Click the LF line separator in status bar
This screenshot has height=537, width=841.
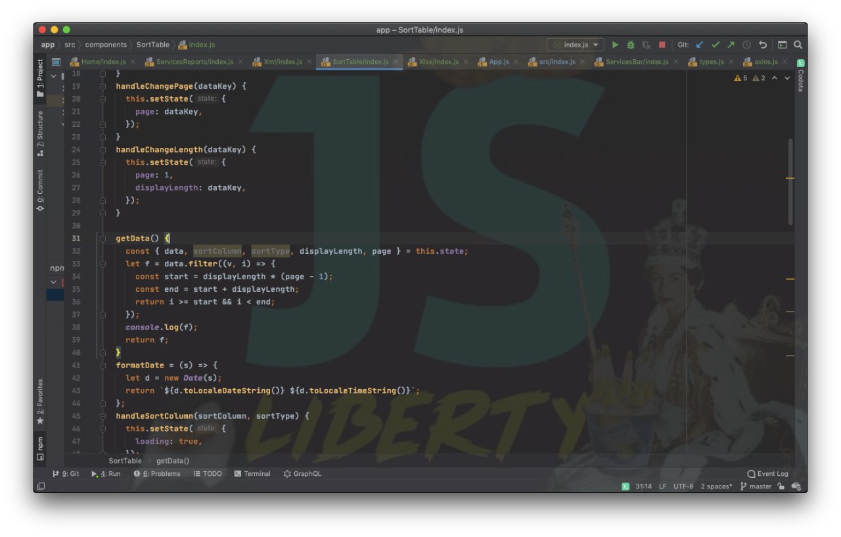663,486
